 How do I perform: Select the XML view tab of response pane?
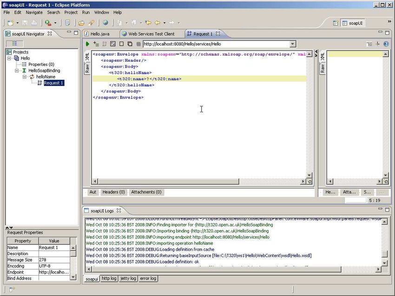click(323, 56)
